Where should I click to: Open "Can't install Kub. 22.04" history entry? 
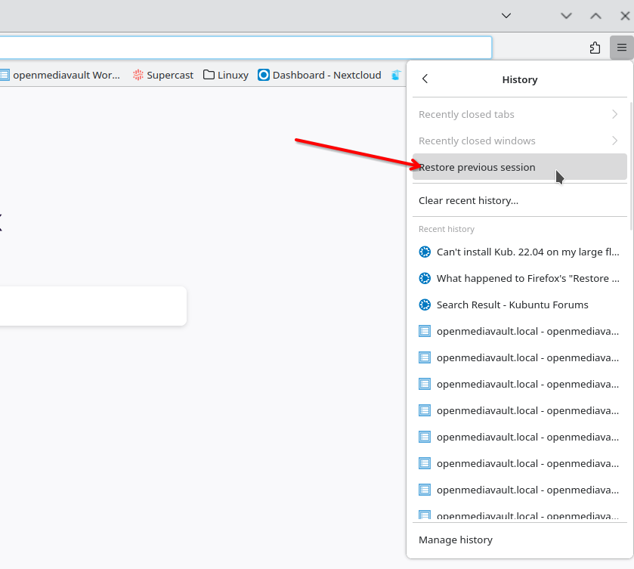point(527,252)
